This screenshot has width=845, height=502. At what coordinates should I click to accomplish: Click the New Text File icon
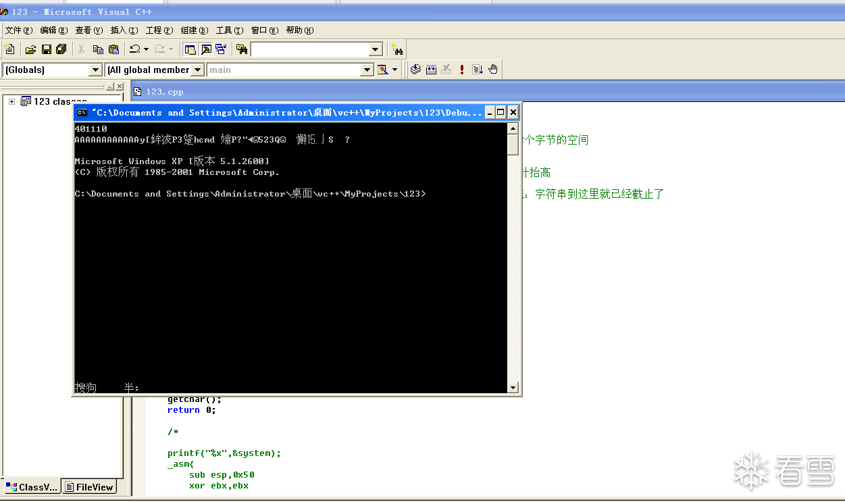coord(10,49)
